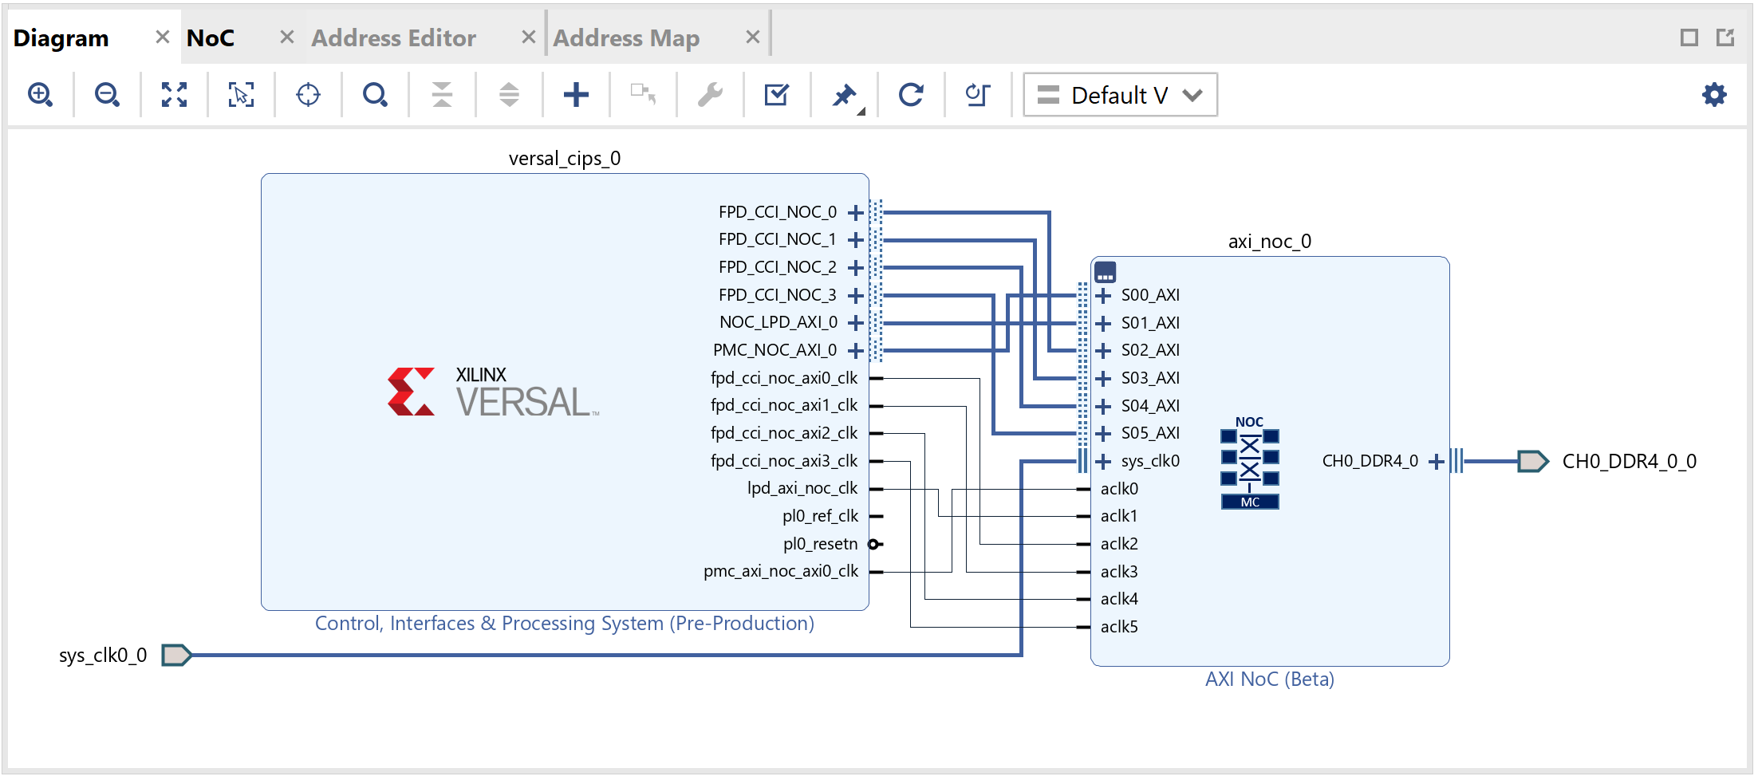Image resolution: width=1758 pixels, height=776 pixels.
Task: Click the Add IP plus icon
Action: (576, 95)
